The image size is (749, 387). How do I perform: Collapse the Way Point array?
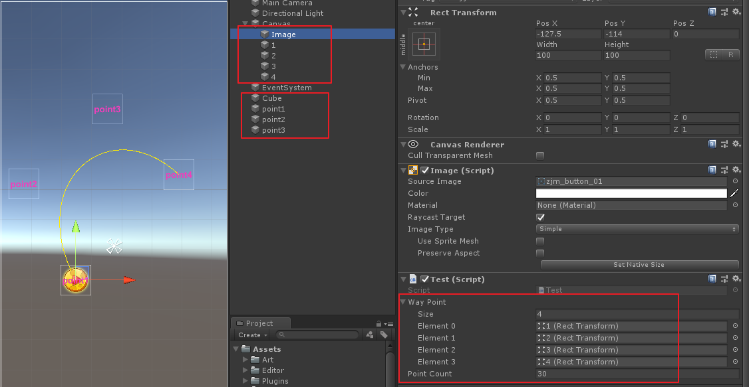click(x=404, y=302)
